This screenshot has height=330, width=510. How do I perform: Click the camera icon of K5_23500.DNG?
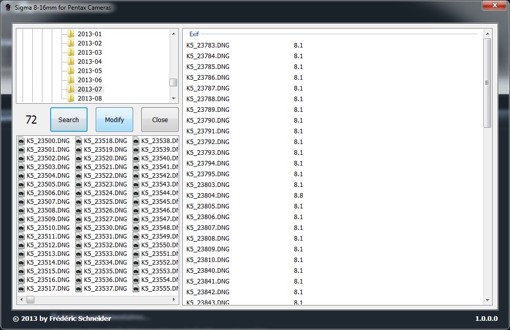point(22,141)
